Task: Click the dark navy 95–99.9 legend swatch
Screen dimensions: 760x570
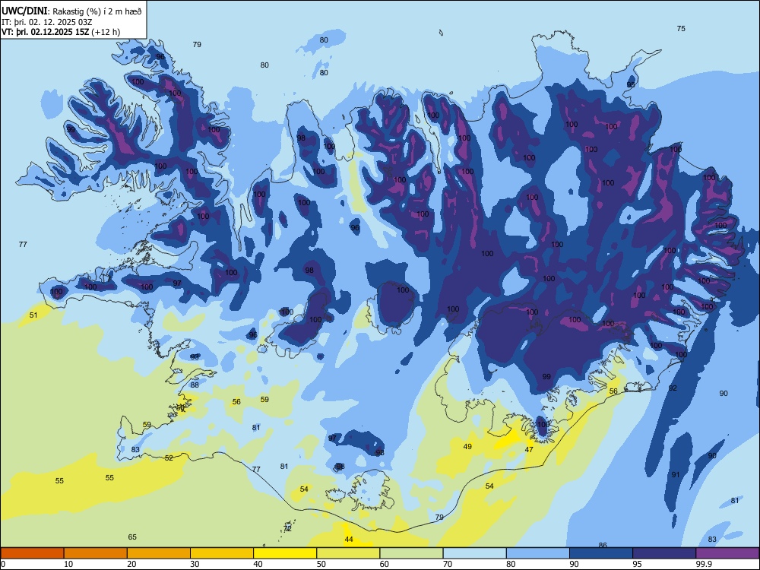Action: [x=664, y=553]
